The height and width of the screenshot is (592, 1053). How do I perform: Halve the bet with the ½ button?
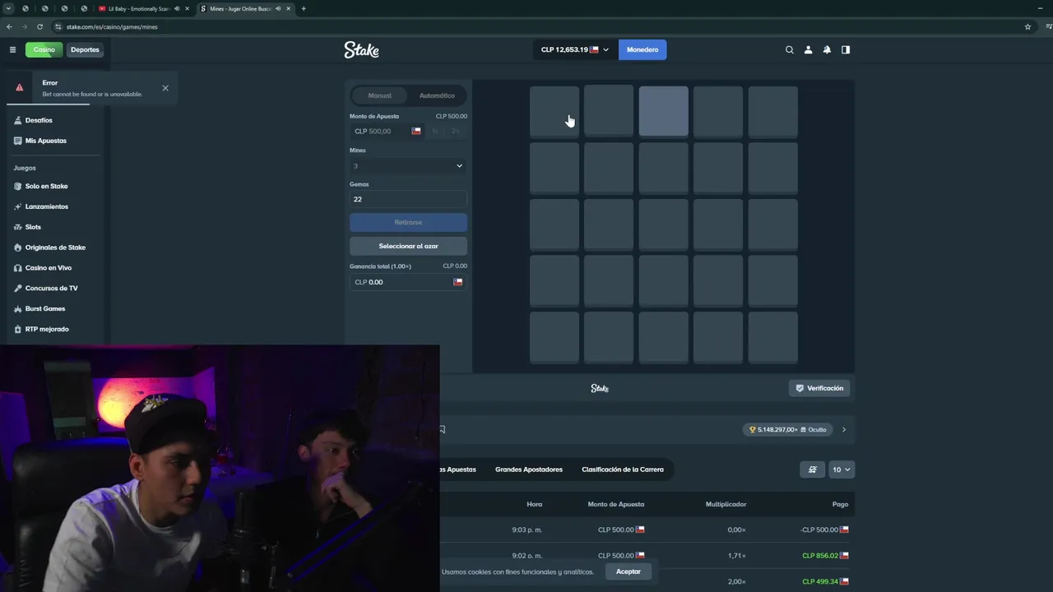coord(435,131)
